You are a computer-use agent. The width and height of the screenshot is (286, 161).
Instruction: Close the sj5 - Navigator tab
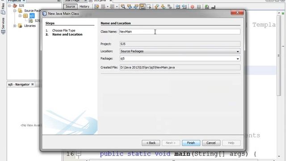[33, 85]
